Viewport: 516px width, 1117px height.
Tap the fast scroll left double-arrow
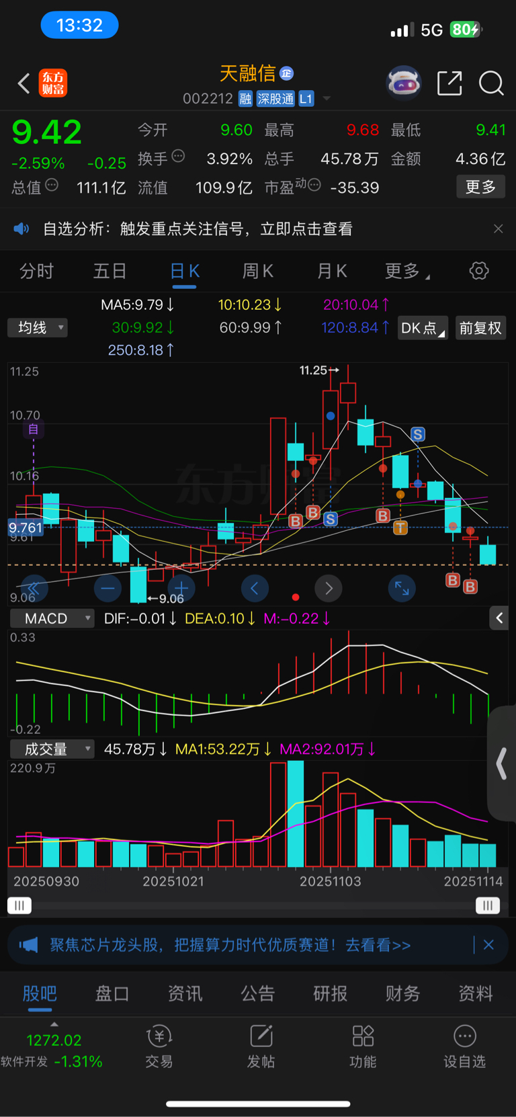point(34,589)
